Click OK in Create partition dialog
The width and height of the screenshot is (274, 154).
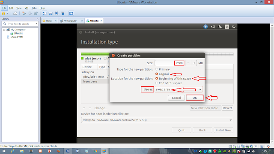pos(195,98)
